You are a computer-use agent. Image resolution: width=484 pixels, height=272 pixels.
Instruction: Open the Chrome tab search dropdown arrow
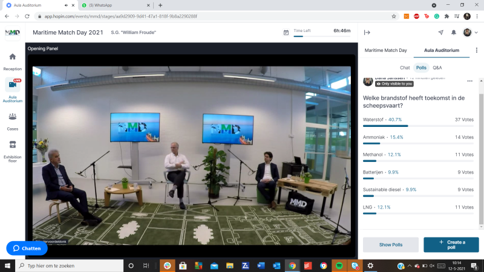(x=434, y=5)
